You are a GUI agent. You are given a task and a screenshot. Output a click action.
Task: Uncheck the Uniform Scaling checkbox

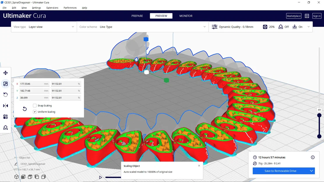click(x=35, y=112)
